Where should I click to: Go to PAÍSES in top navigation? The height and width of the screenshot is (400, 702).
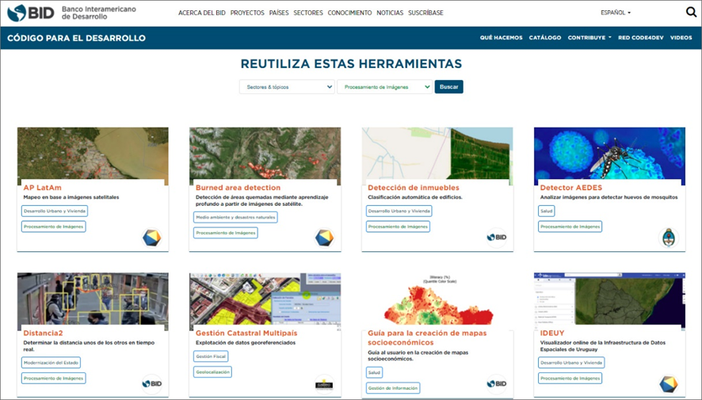pyautogui.click(x=279, y=13)
